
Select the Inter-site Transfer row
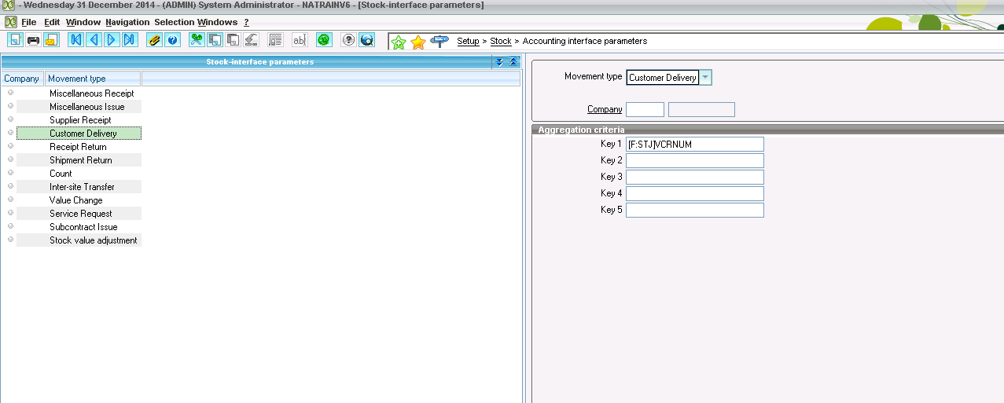coord(79,187)
